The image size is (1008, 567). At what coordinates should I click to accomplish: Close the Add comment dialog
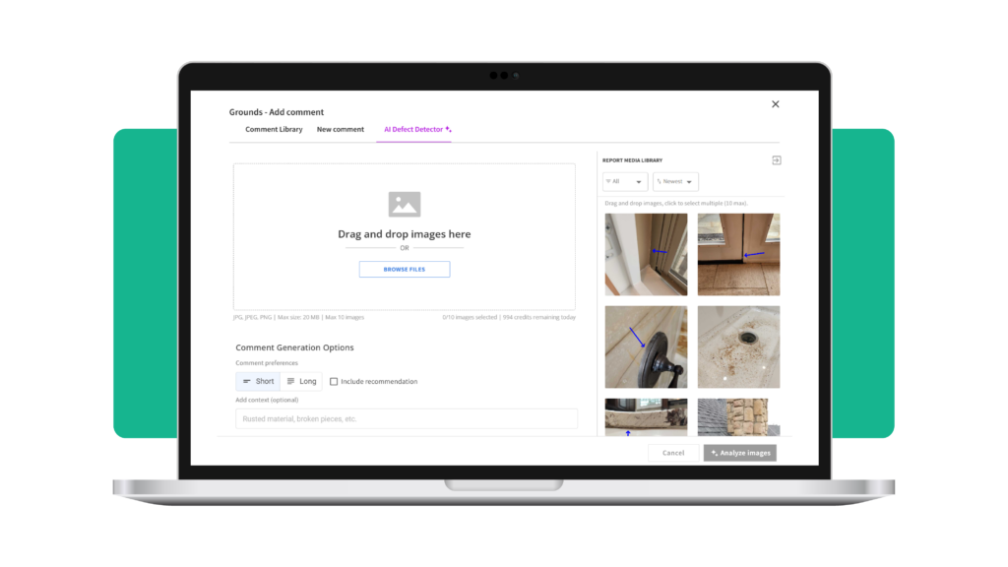coord(775,104)
